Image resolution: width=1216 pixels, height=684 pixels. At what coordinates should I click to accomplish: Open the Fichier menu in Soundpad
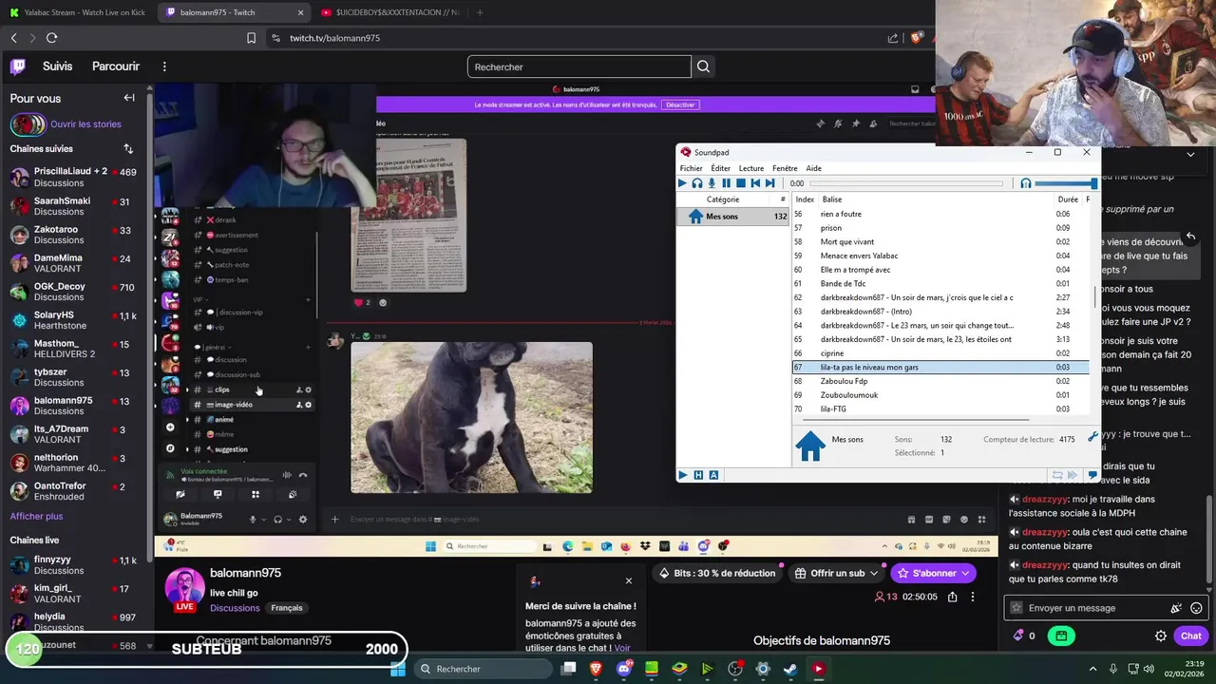tap(691, 168)
